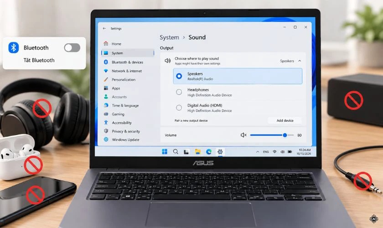Click the tray volume icon
This screenshot has height=228, width=383.
[x=282, y=152]
